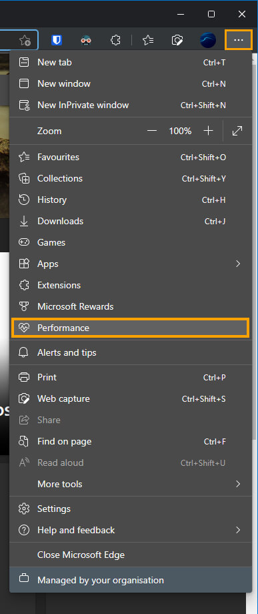
Task: Select New tab from the menu
Action: coord(131,62)
